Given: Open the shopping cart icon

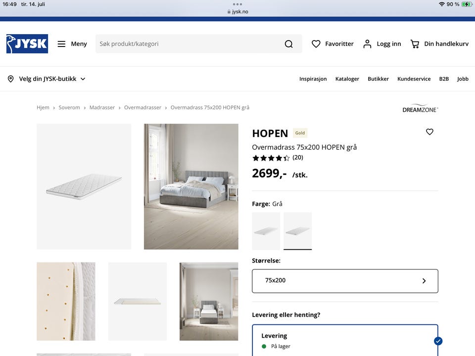Looking at the screenshot, I should 415,44.
